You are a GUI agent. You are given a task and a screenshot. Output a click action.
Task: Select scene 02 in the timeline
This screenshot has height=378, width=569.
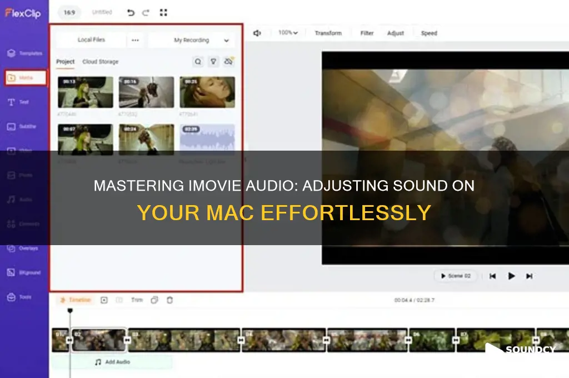(x=99, y=340)
